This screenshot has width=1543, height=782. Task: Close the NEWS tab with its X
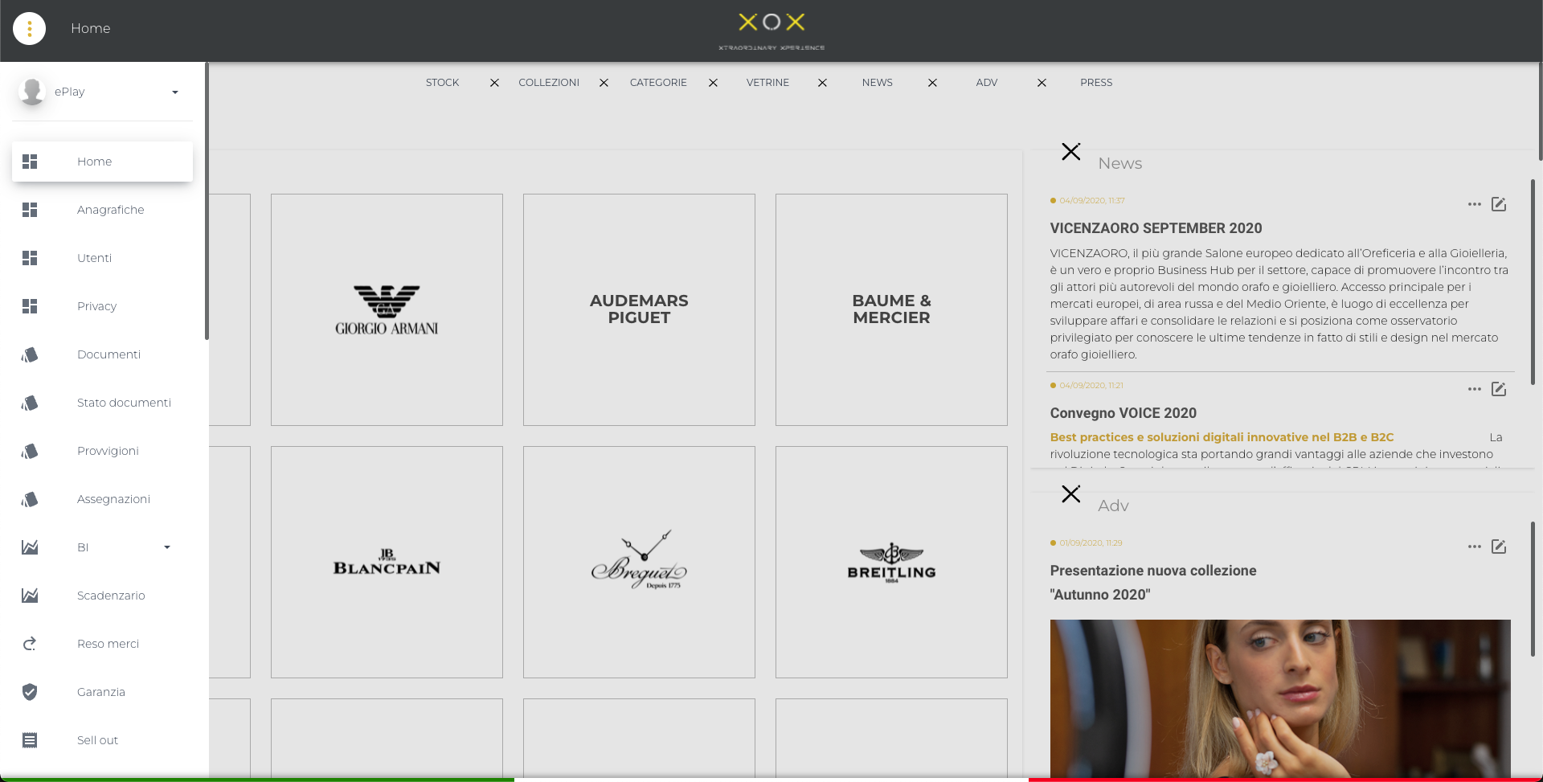click(x=932, y=83)
